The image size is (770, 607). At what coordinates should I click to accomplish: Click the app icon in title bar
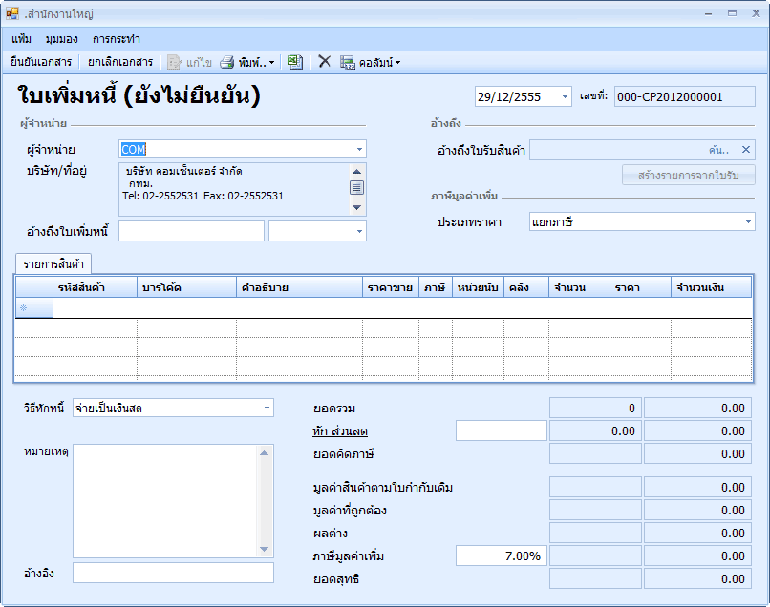(12, 14)
